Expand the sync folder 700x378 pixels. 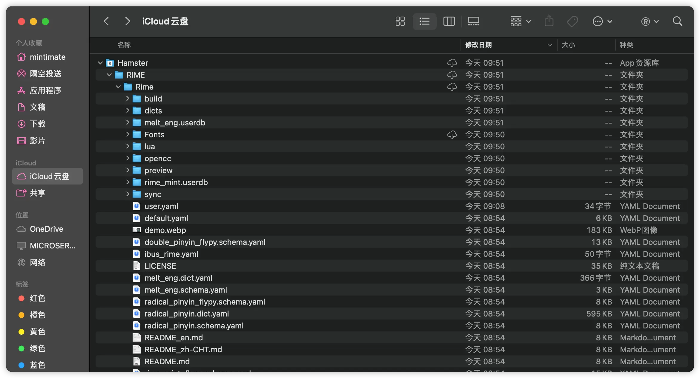128,194
